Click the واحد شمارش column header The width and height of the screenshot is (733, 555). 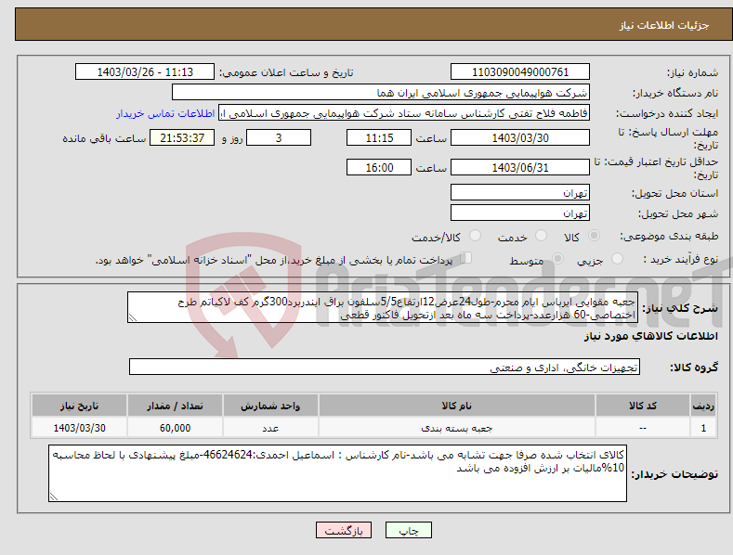pos(270,406)
